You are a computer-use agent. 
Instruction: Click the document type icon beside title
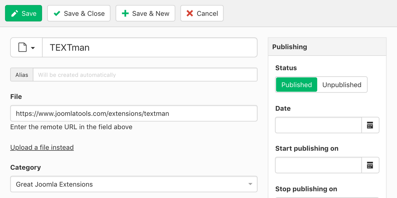coord(22,48)
